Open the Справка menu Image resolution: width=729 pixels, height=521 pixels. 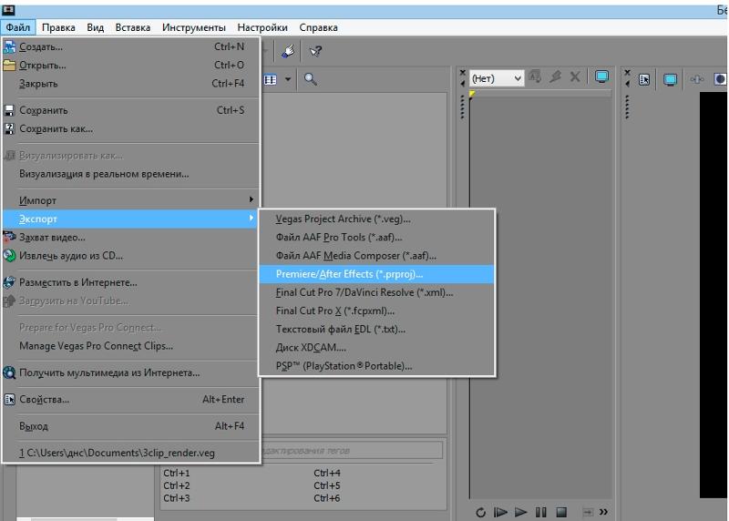318,27
